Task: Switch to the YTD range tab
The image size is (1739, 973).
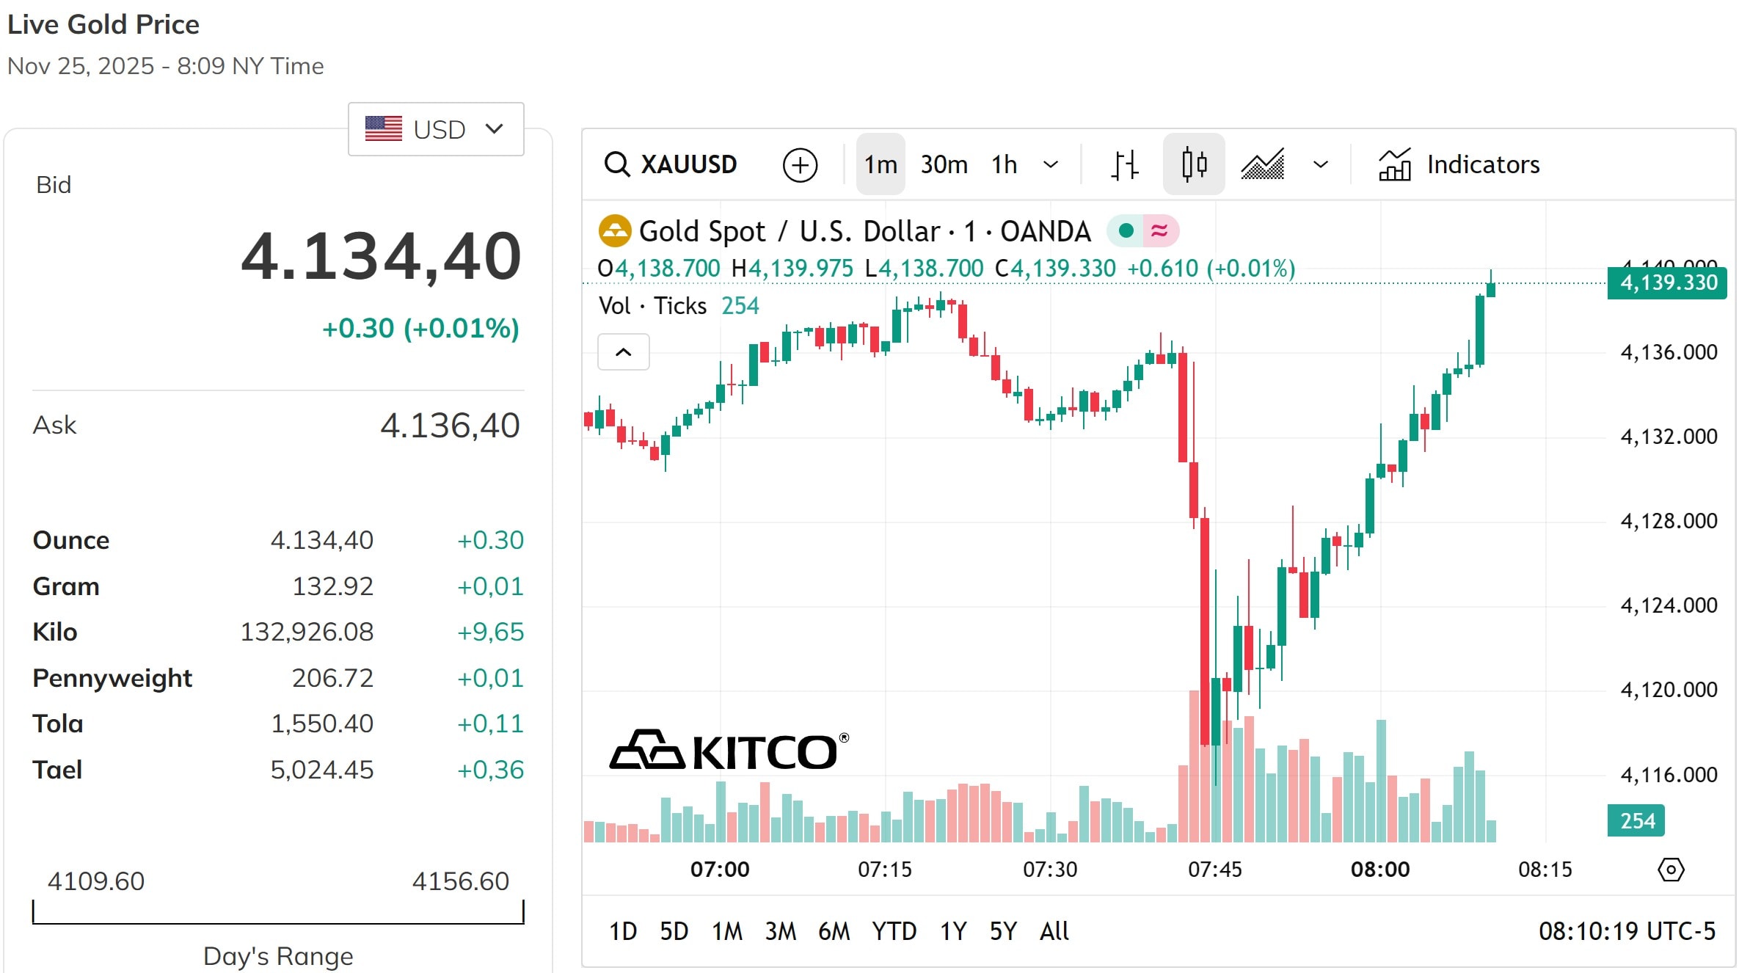Action: (894, 930)
